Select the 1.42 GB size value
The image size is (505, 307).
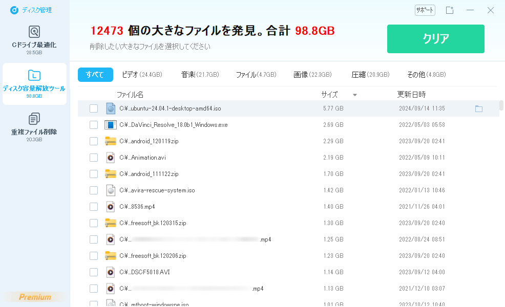(x=333, y=190)
